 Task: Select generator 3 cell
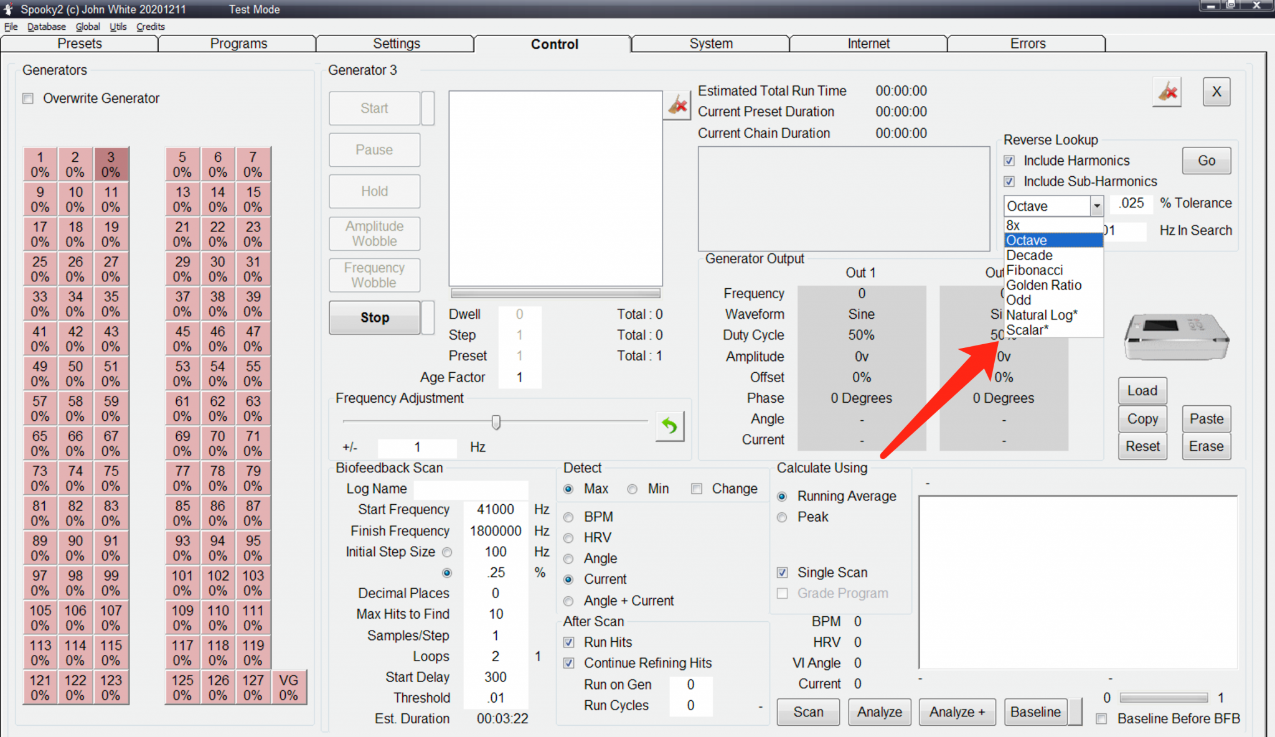[111, 164]
